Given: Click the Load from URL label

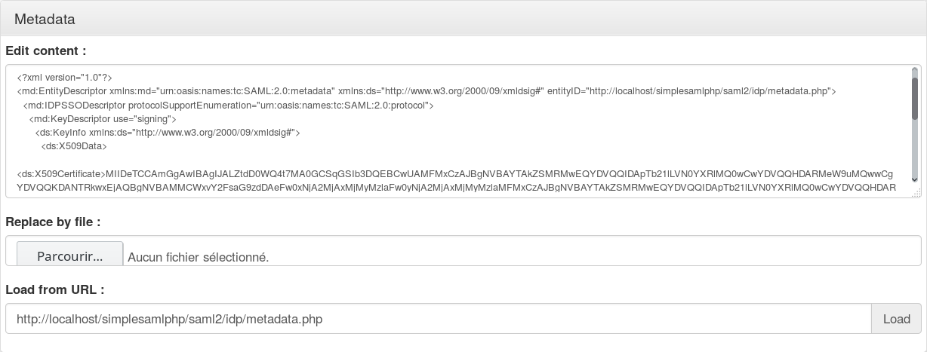Looking at the screenshot, I should click(x=54, y=290).
